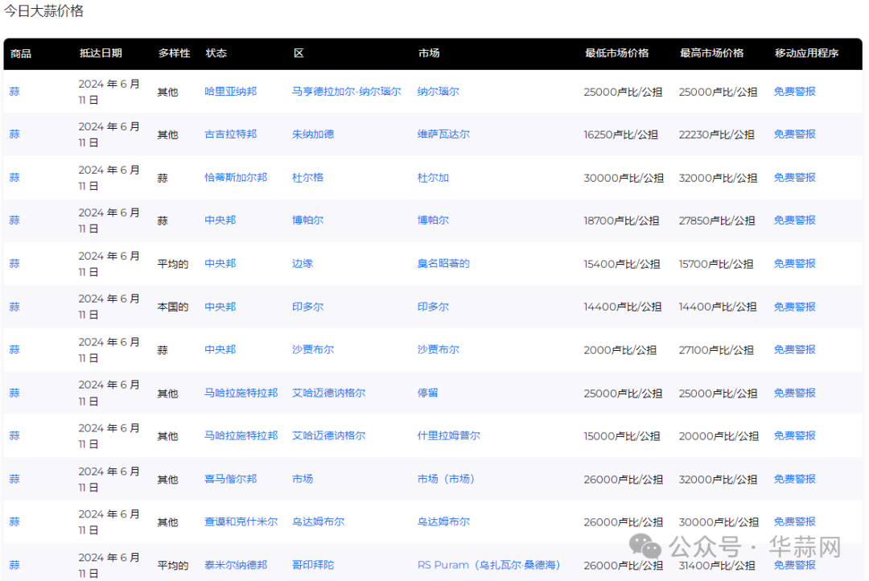Open the 什里拉姆普尔 market link
This screenshot has height=581, width=869.
tap(448, 435)
